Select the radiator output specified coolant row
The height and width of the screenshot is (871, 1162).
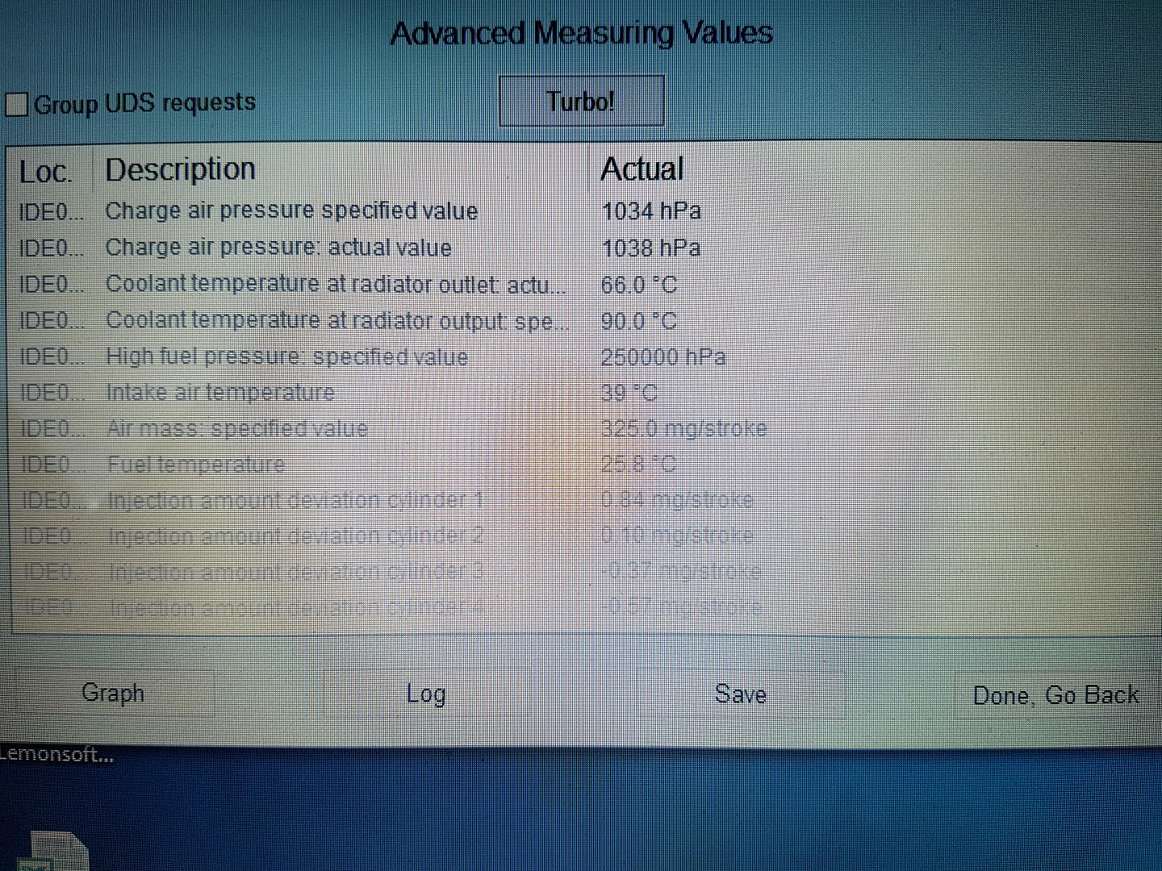coord(336,320)
